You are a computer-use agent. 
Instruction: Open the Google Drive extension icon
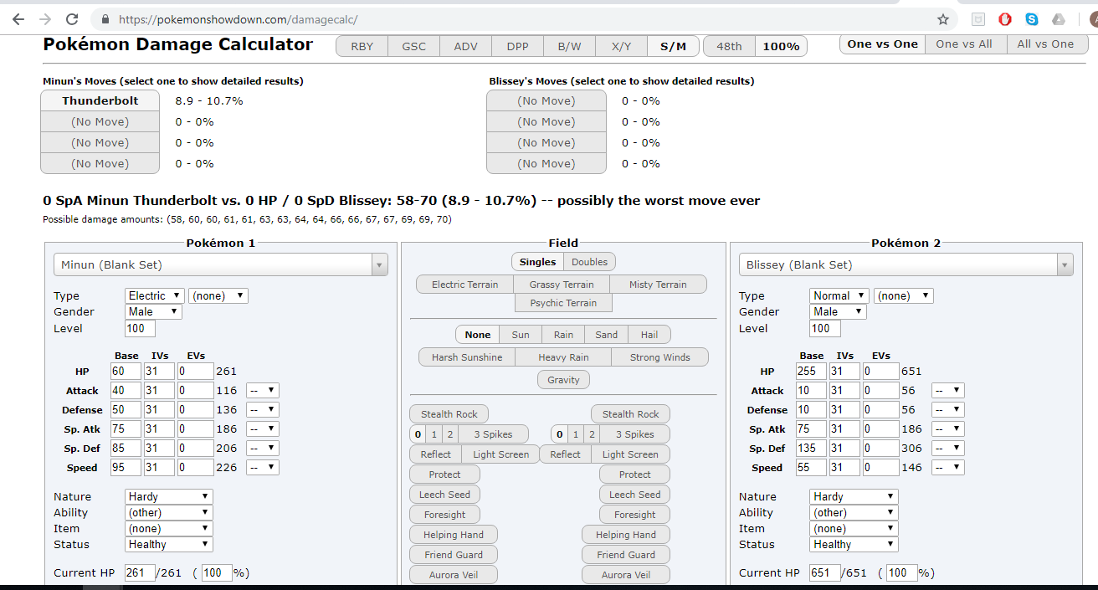click(1059, 18)
